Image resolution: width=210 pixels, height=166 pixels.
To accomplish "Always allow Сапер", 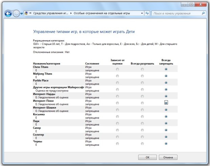I will (x=142, y=130).
